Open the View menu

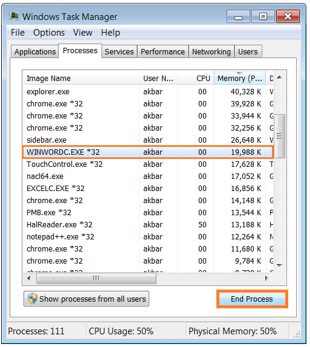[83, 33]
